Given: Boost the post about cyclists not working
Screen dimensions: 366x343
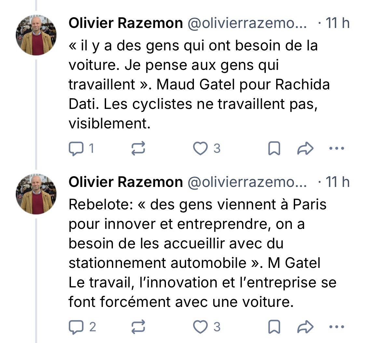Looking at the screenshot, I should coord(138,149).
